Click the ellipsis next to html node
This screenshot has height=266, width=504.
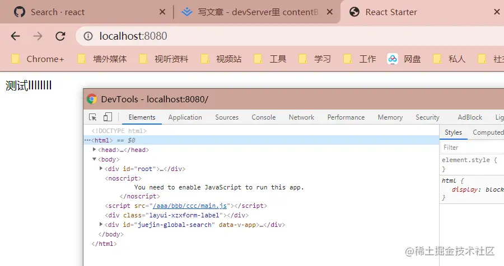point(87,140)
